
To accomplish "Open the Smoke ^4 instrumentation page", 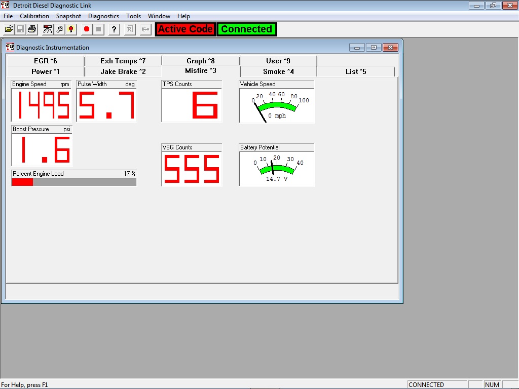I will 278,71.
